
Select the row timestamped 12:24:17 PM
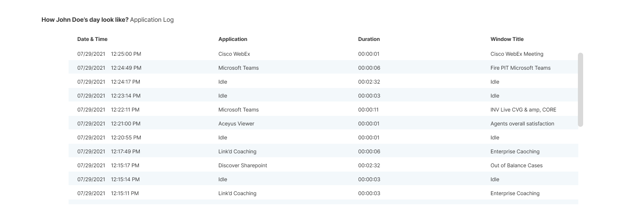(125, 82)
